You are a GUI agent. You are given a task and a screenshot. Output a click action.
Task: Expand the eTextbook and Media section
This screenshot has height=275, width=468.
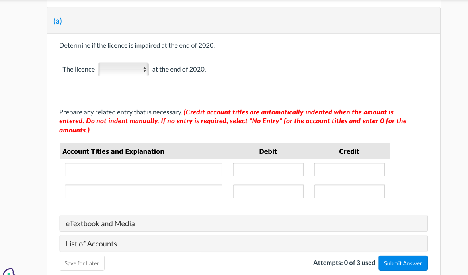243,223
